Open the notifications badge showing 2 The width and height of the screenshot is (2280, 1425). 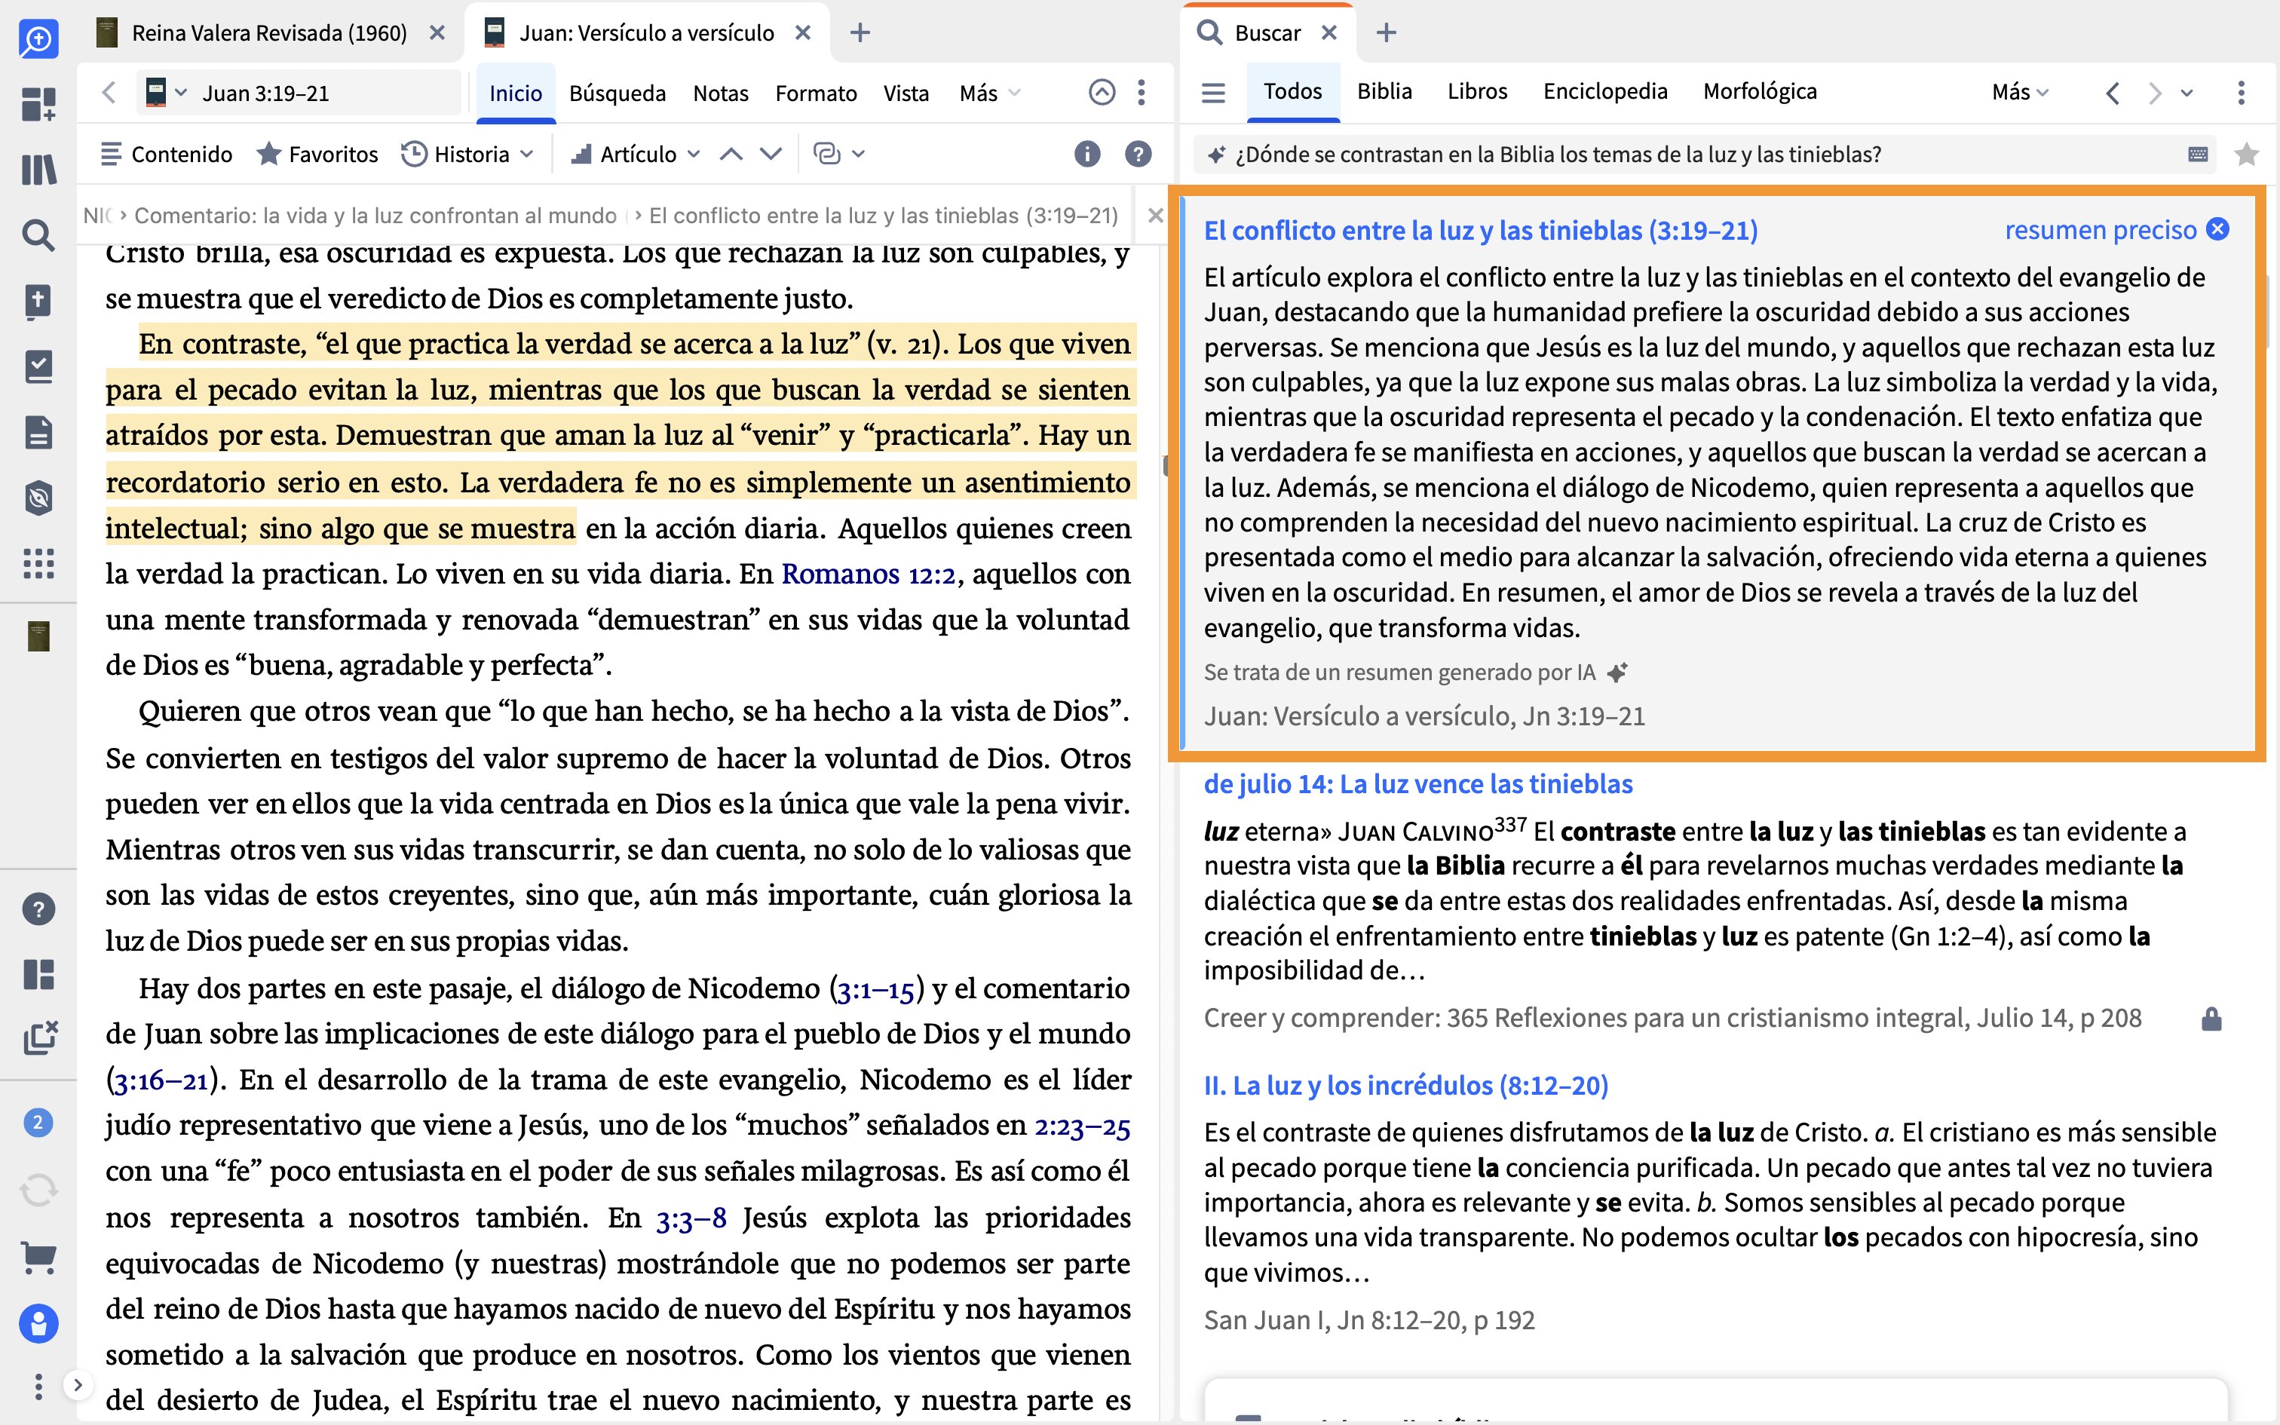[38, 1123]
